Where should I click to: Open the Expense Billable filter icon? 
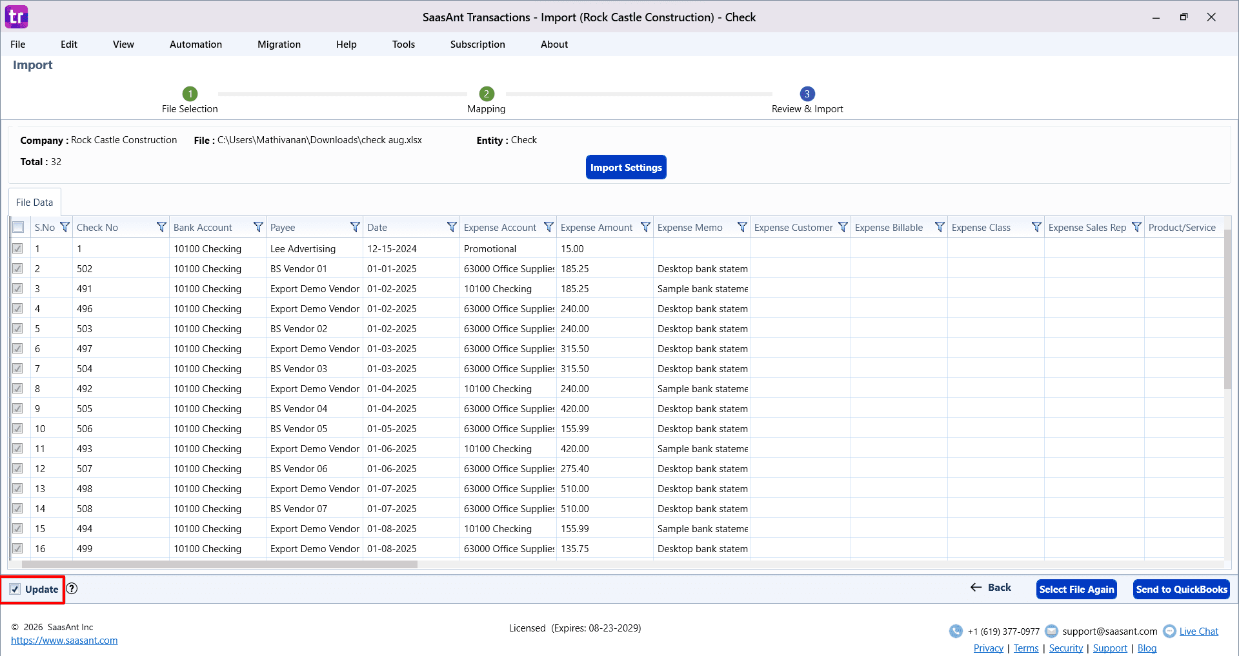[940, 227]
